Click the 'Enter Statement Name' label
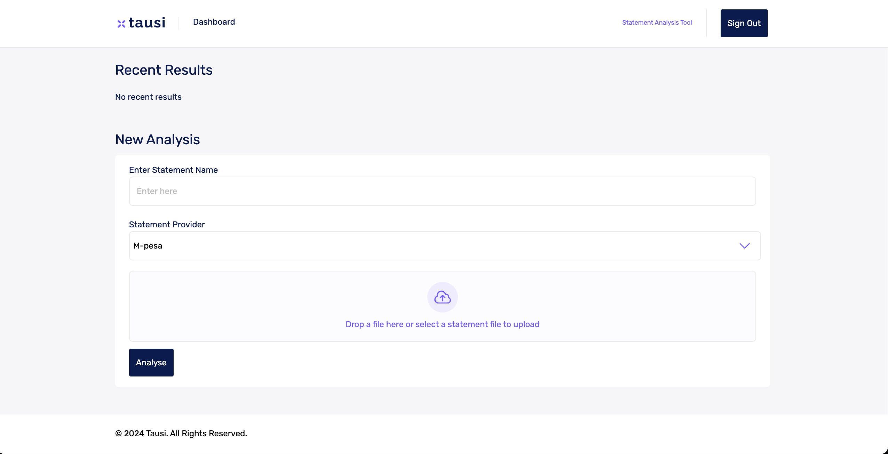The width and height of the screenshot is (888, 454). (173, 170)
